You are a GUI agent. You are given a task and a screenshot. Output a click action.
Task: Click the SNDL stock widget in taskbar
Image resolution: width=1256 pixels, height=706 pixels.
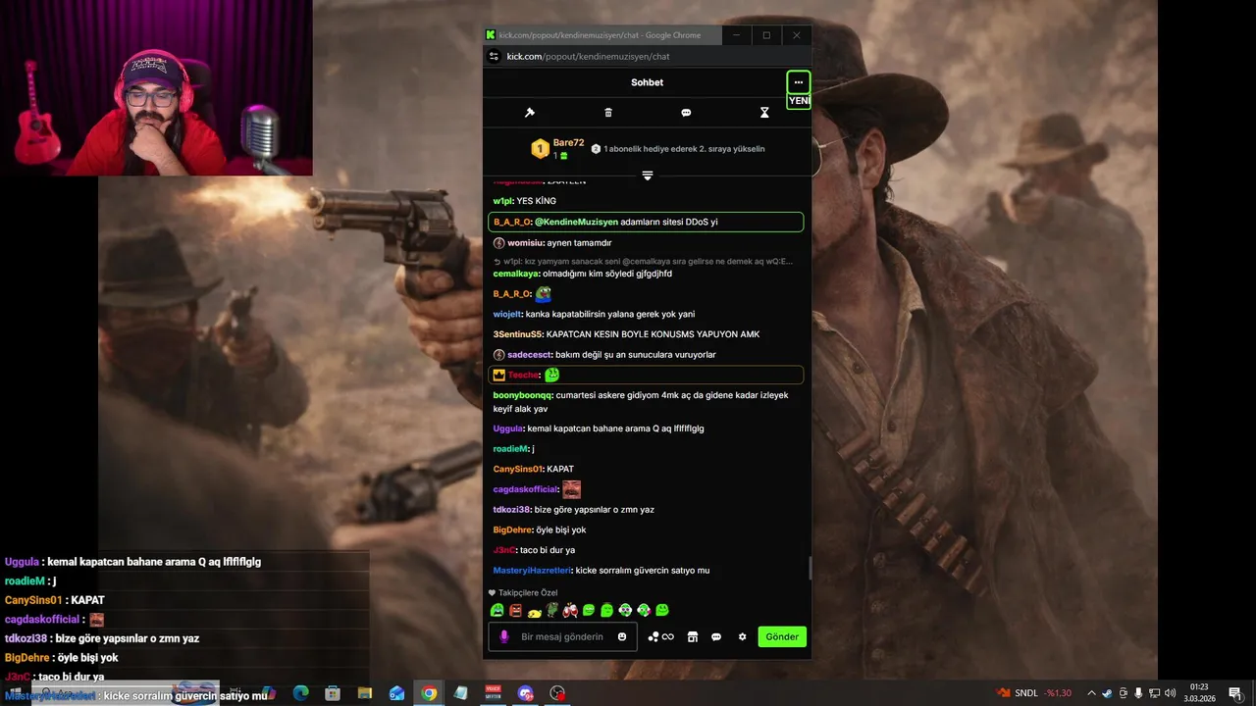pyautogui.click(x=1034, y=693)
